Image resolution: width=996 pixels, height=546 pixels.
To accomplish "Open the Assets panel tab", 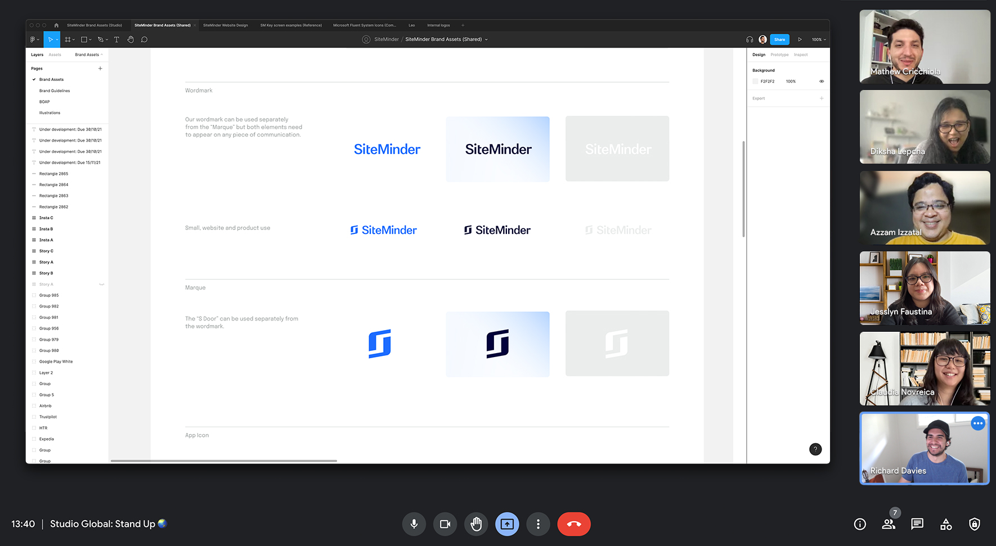I will pos(55,55).
